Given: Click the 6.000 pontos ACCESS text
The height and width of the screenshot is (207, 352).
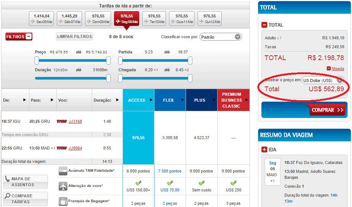Looking at the screenshot, I should [138, 171].
